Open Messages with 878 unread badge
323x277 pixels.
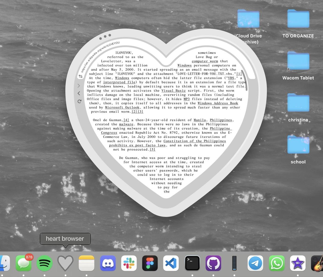(x=23, y=263)
